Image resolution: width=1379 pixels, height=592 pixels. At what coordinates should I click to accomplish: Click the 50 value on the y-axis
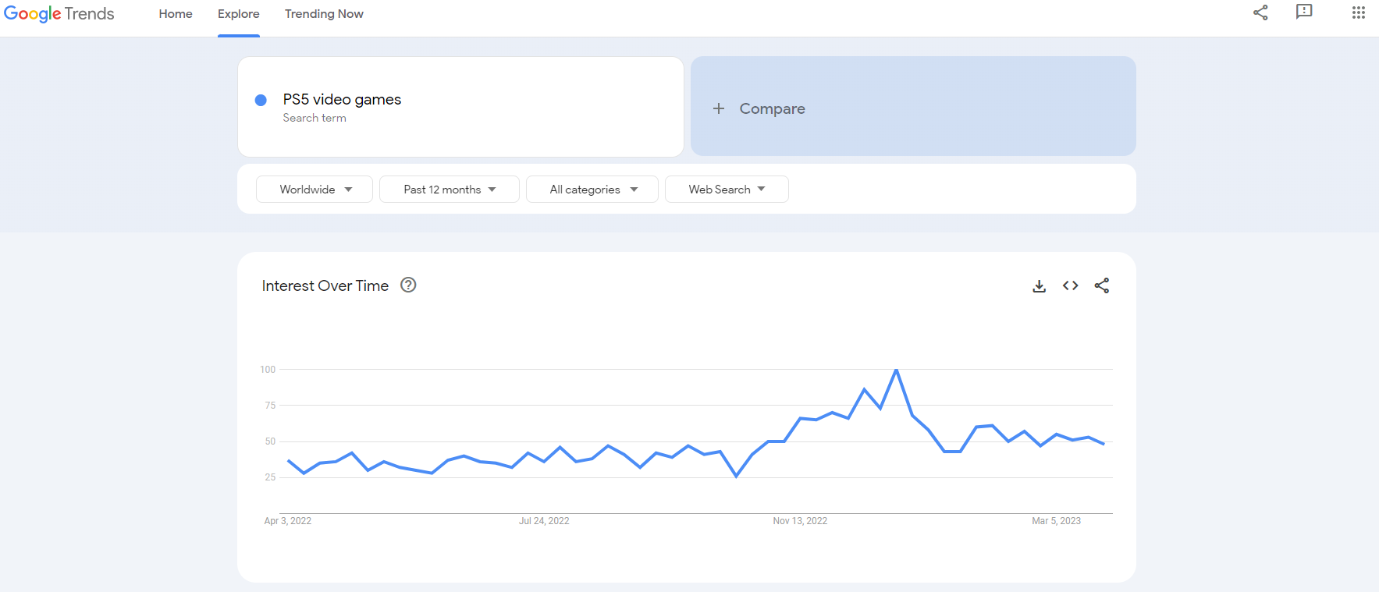(x=270, y=441)
